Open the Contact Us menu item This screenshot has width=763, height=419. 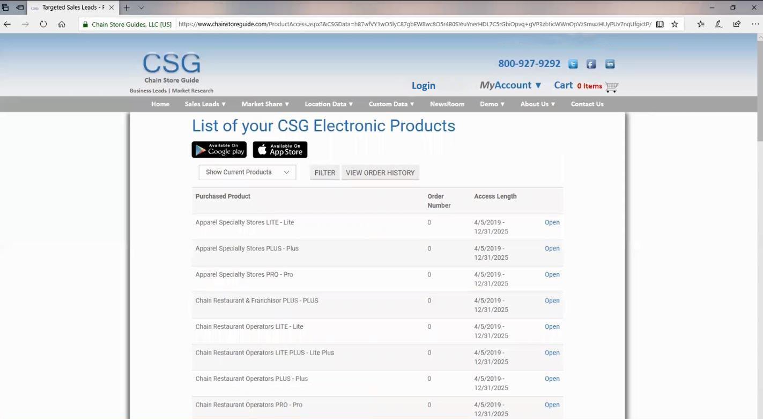587,104
